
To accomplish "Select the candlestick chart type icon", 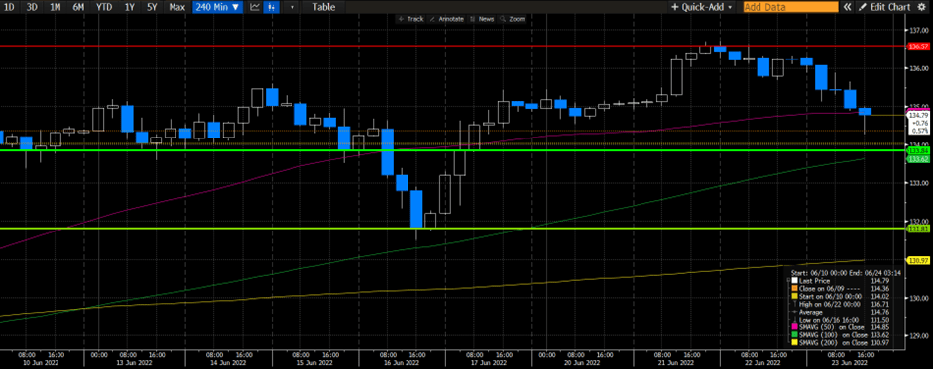I will [x=272, y=7].
